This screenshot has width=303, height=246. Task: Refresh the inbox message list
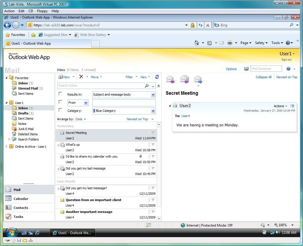[x=157, y=77]
